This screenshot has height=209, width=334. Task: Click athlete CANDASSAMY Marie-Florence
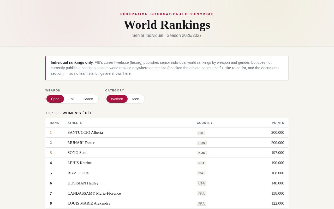(94, 193)
